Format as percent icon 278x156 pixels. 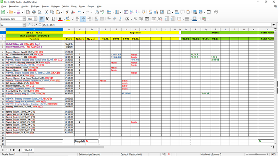click(x=135, y=19)
